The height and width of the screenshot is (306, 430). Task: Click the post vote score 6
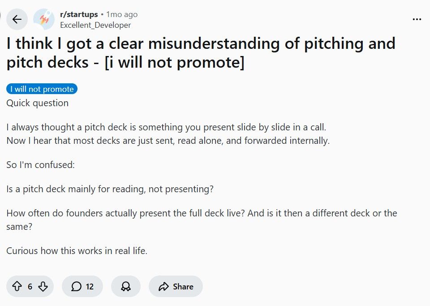click(x=30, y=287)
